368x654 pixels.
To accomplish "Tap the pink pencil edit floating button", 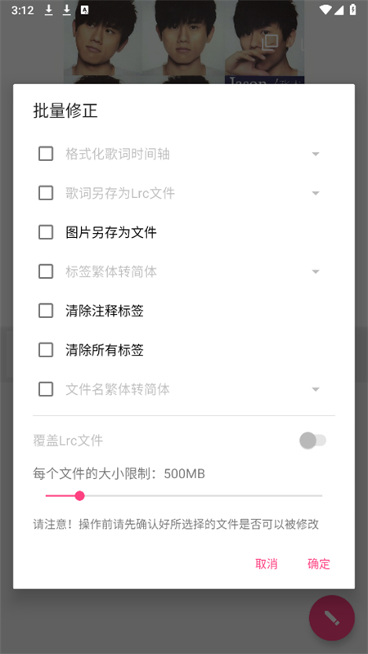I will [332, 618].
